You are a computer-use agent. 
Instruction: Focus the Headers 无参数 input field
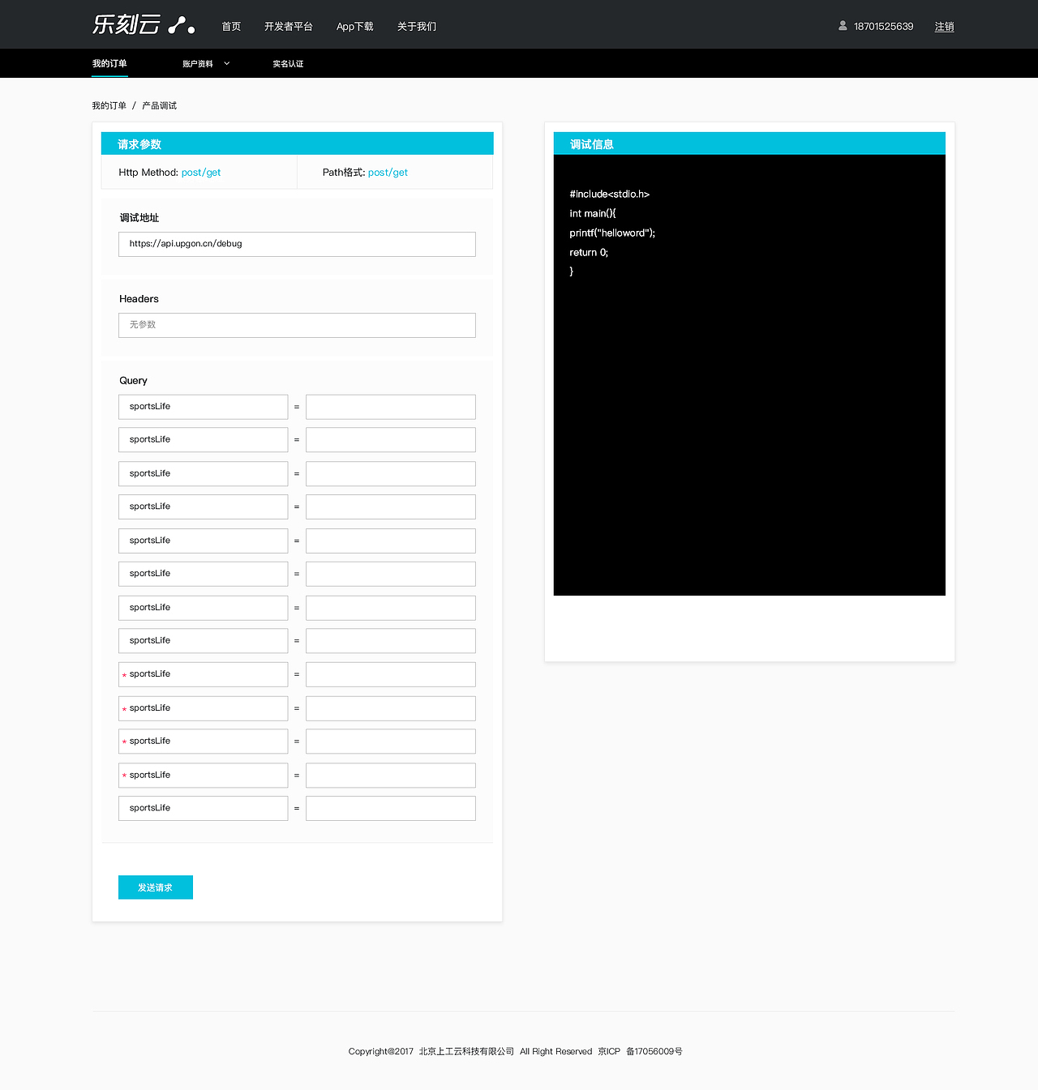click(297, 325)
